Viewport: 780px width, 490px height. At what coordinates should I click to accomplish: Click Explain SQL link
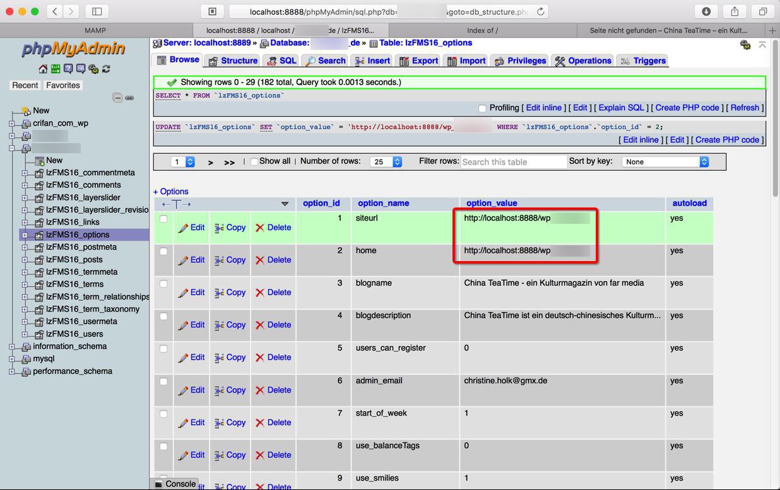pos(622,108)
